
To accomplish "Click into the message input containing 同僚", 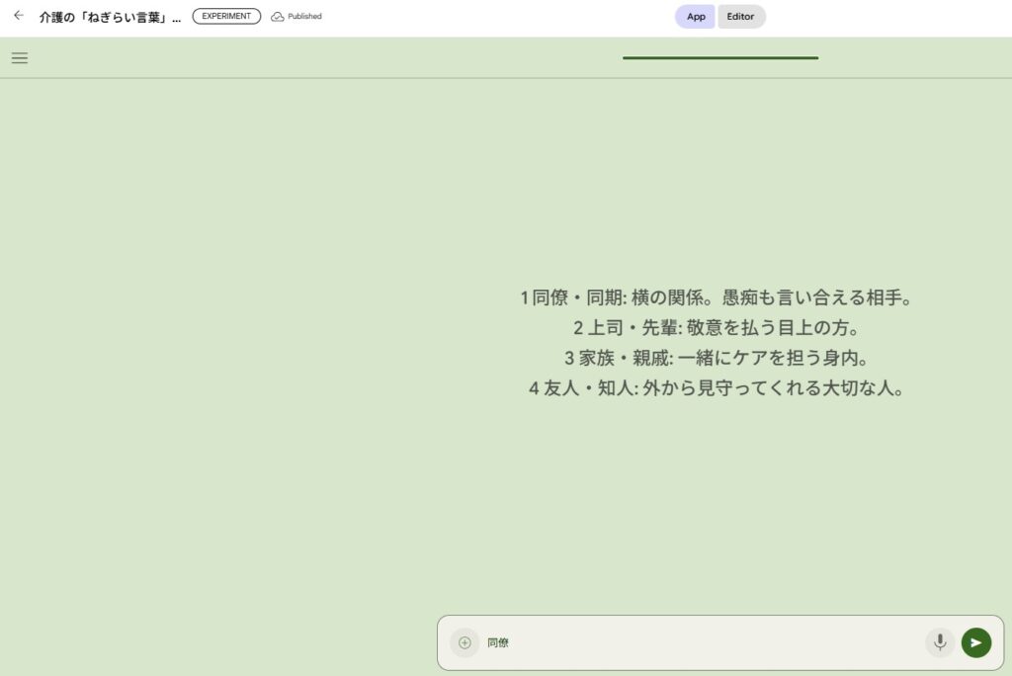I will tap(692, 643).
